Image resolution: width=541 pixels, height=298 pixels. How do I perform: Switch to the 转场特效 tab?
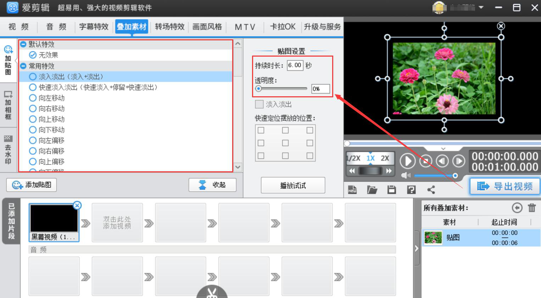169,27
